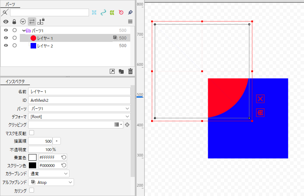Open the black screen color swatch
This screenshot has width=304, height=196.
coord(32,165)
